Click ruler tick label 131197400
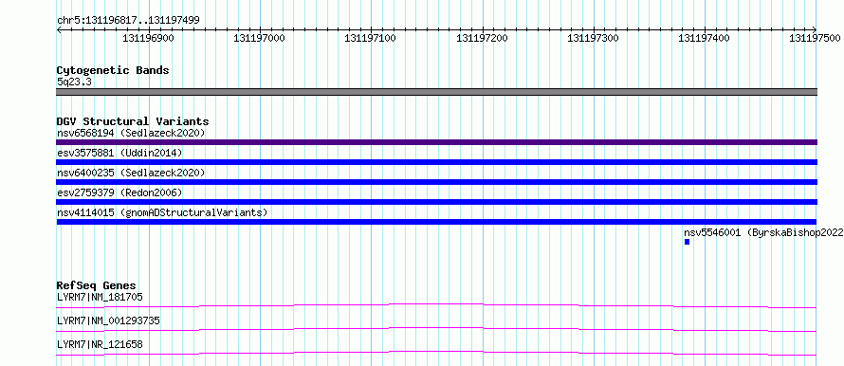The image size is (844, 366). [704, 38]
